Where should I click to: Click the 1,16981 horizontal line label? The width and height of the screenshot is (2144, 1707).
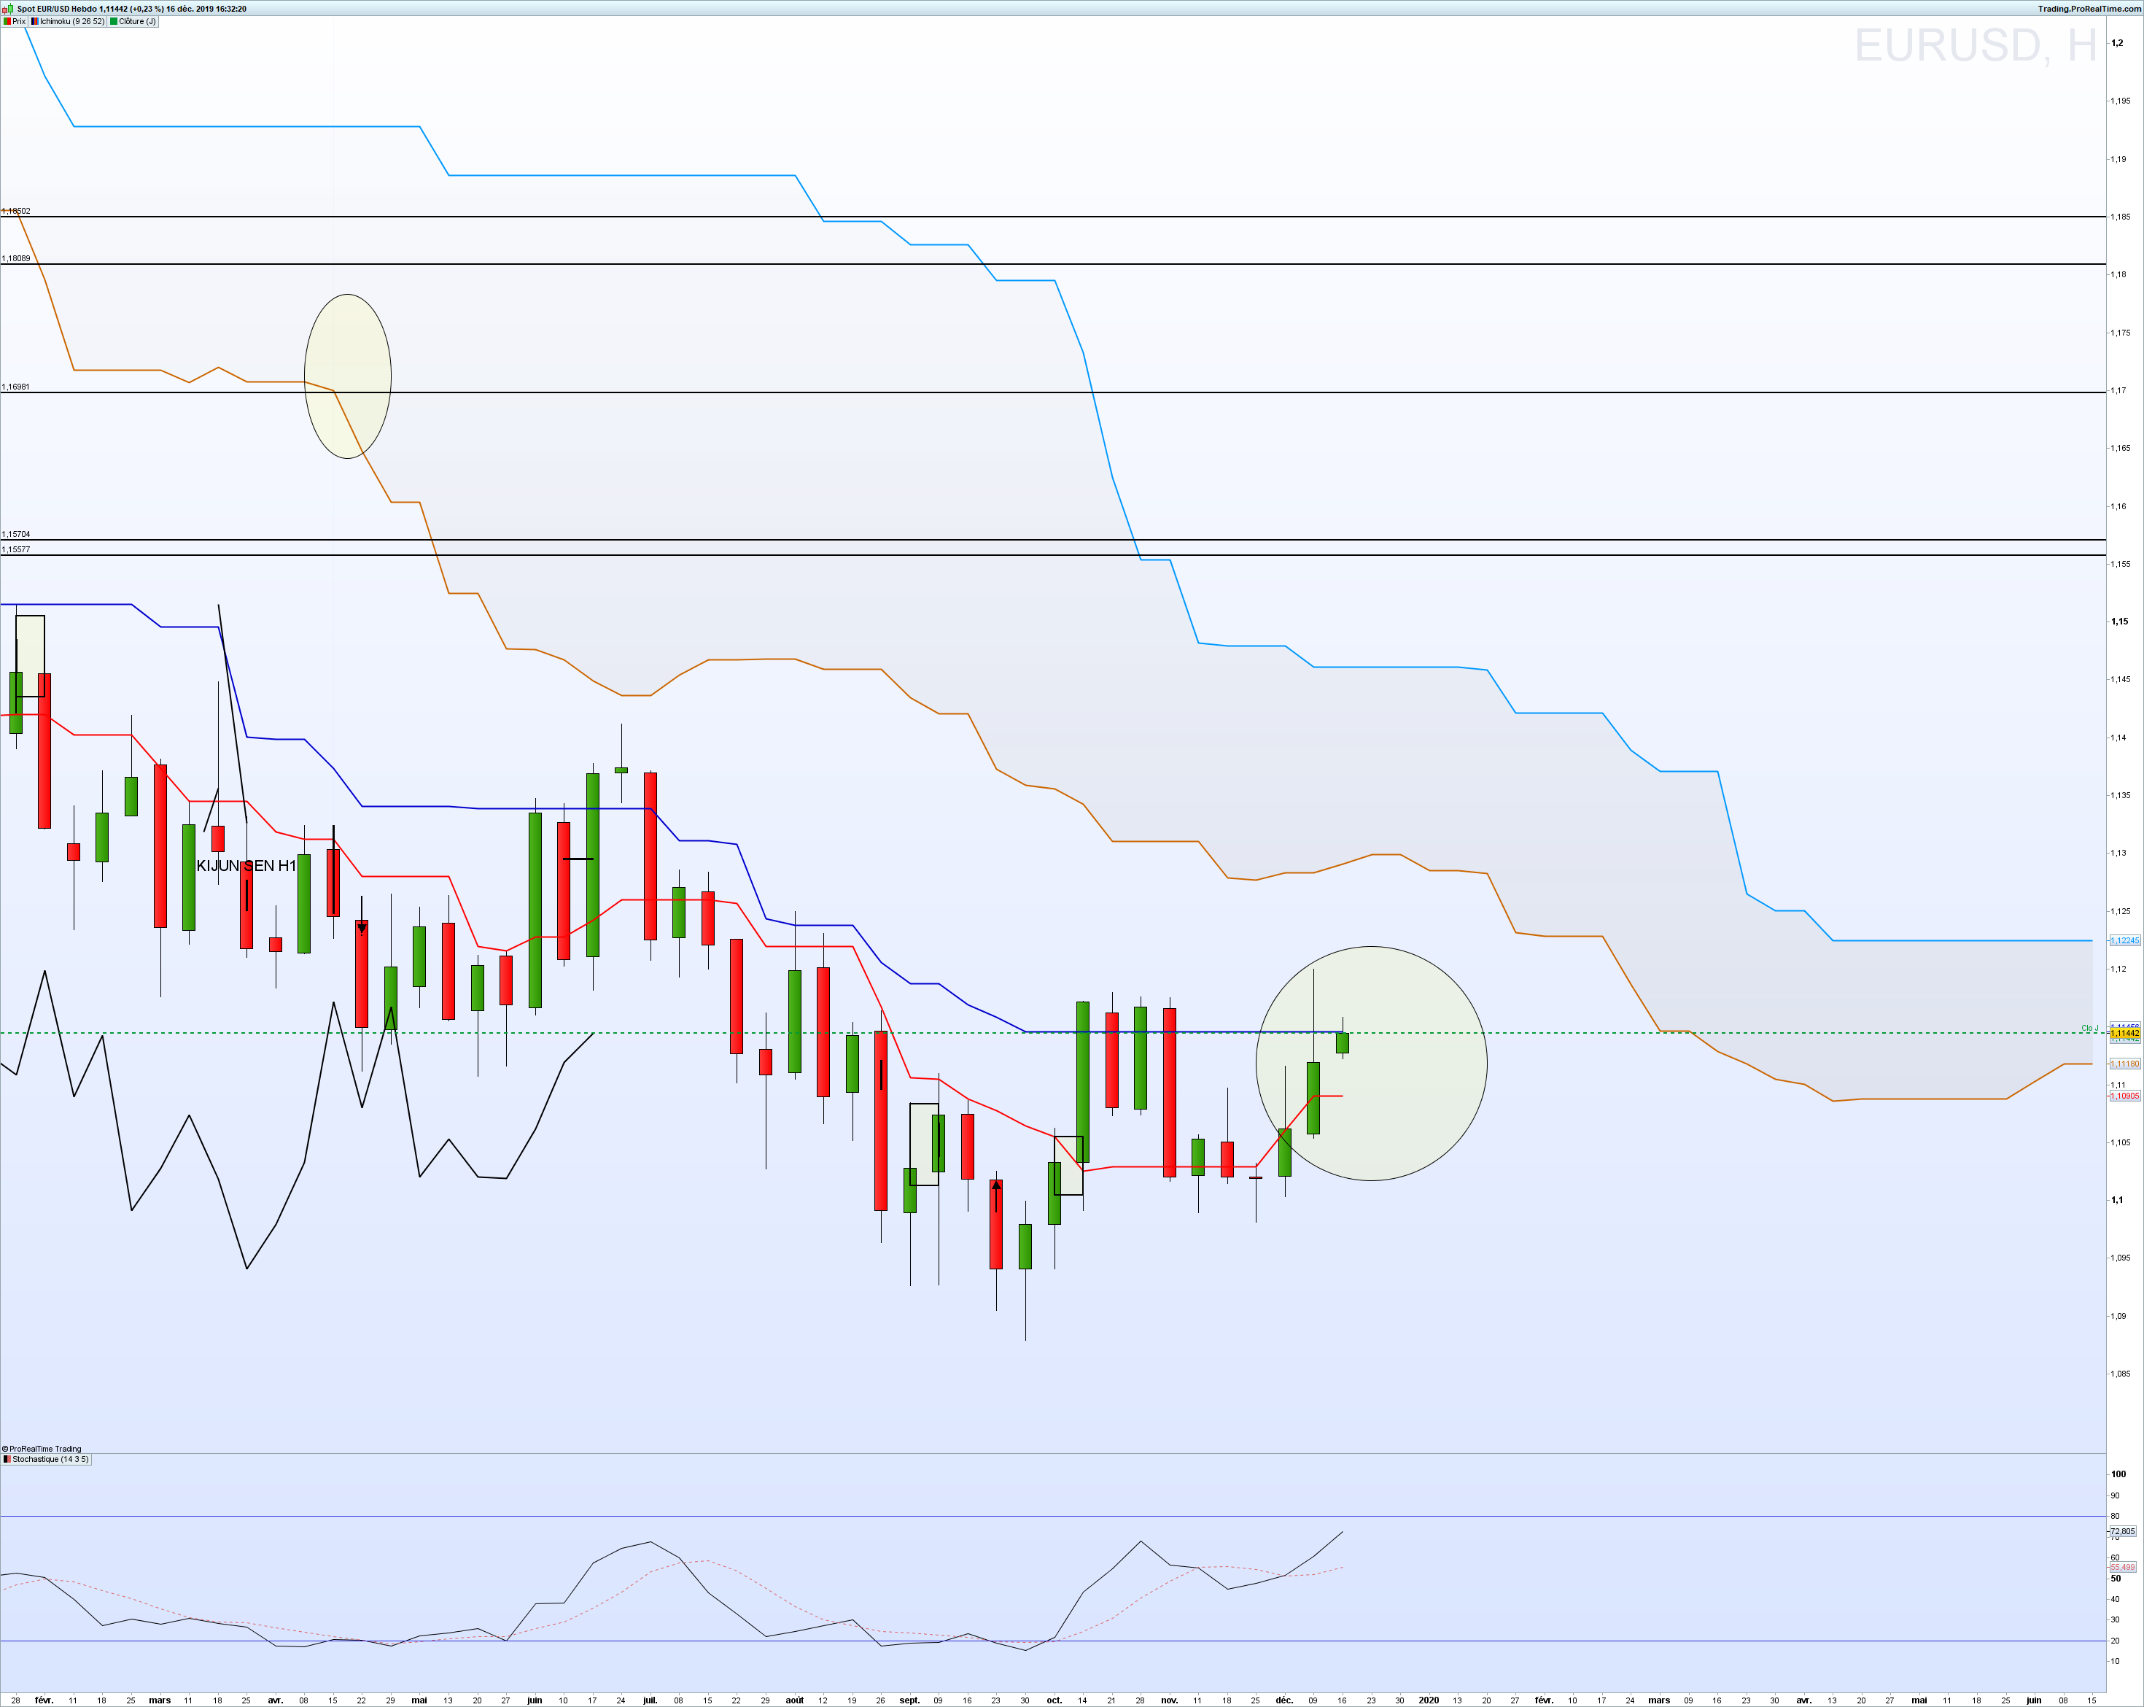point(16,387)
